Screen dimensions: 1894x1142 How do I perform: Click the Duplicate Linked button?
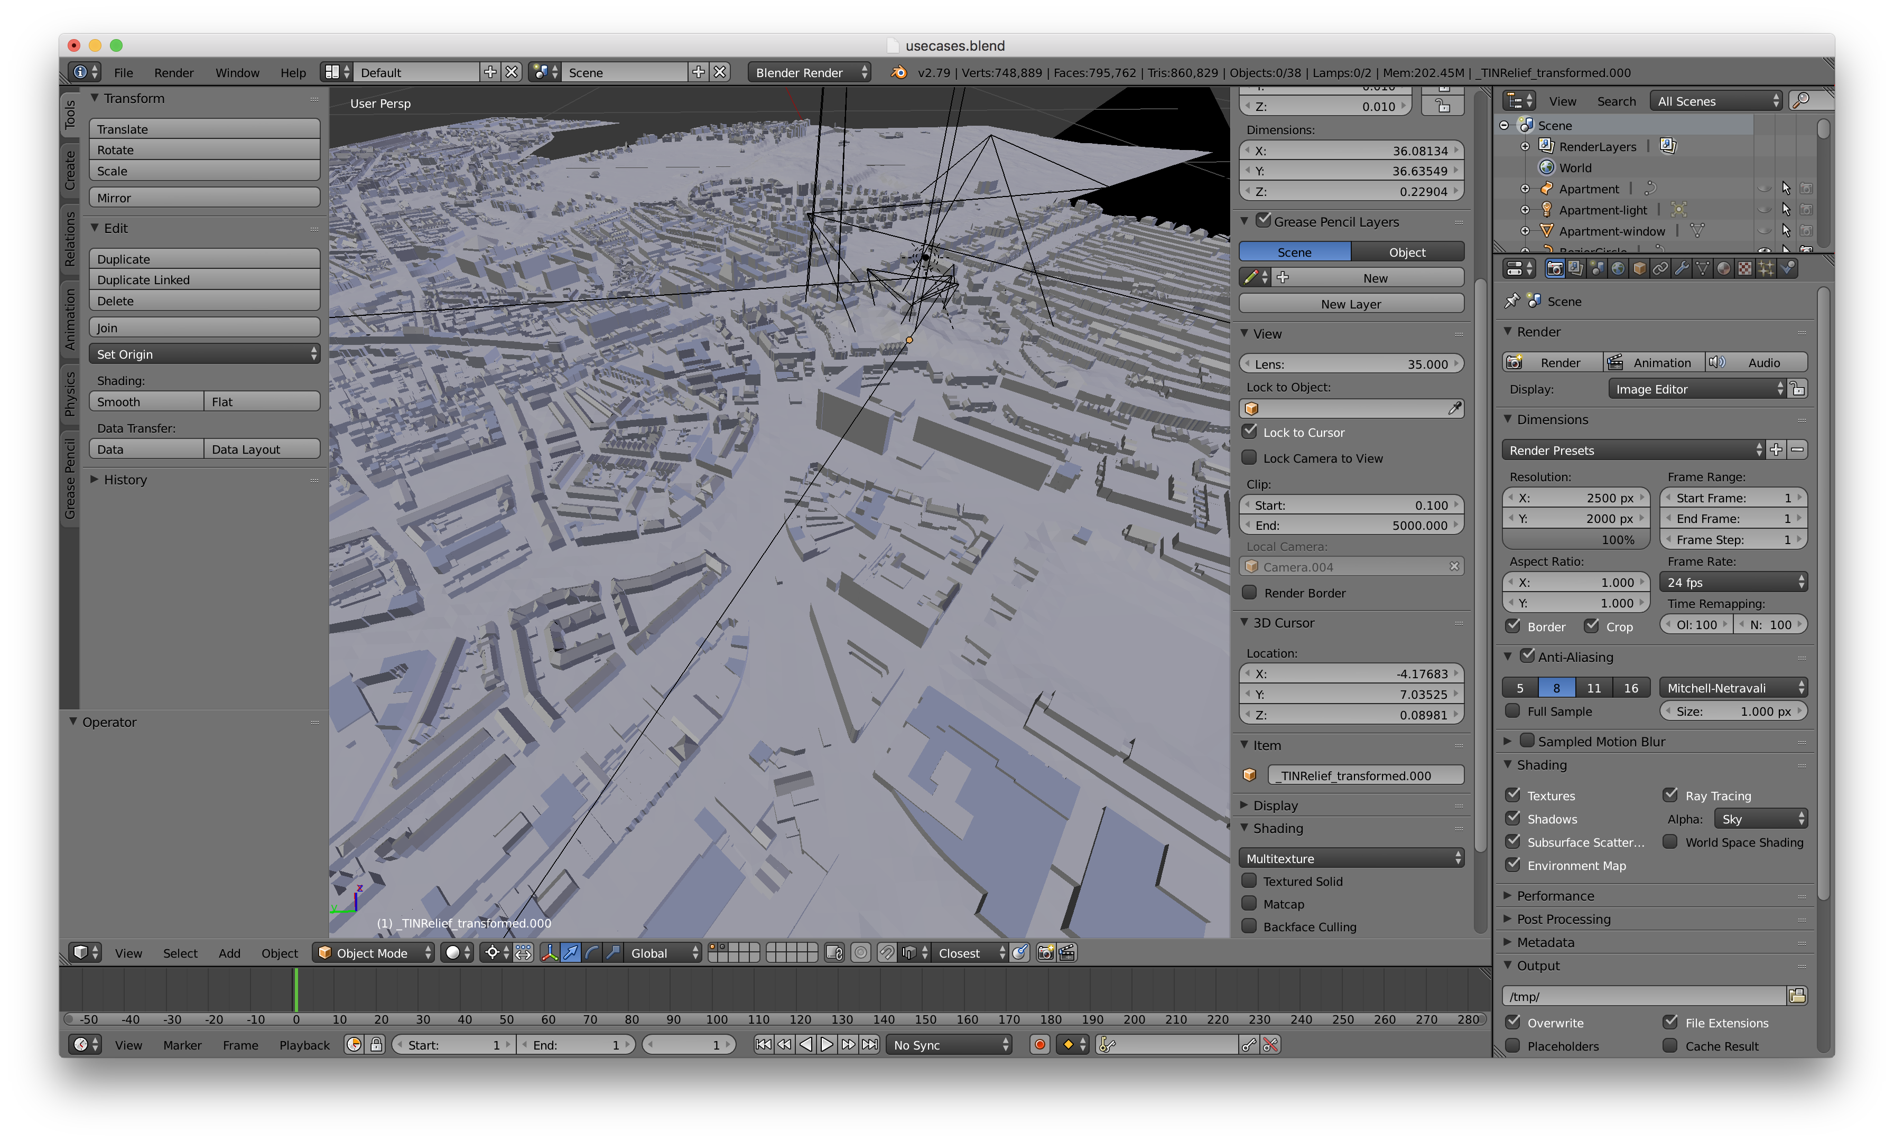click(x=203, y=280)
